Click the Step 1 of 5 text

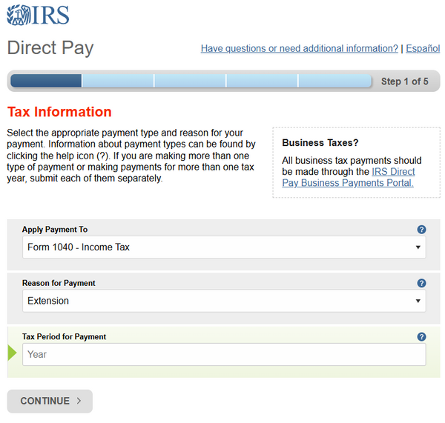405,81
